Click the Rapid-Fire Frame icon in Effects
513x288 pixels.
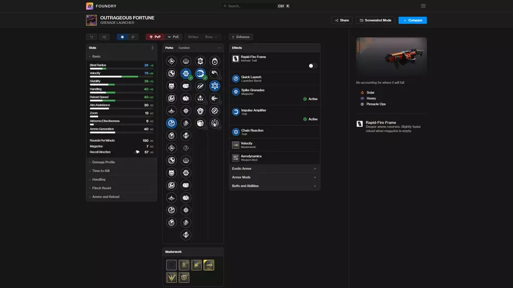click(x=236, y=59)
